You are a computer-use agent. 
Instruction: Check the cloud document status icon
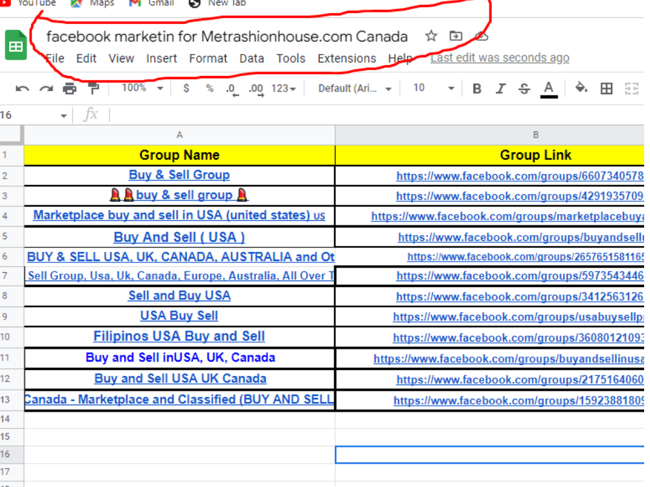[x=481, y=36]
